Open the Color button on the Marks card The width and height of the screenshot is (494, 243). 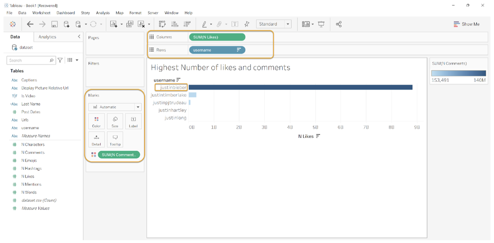pyautogui.click(x=96, y=121)
